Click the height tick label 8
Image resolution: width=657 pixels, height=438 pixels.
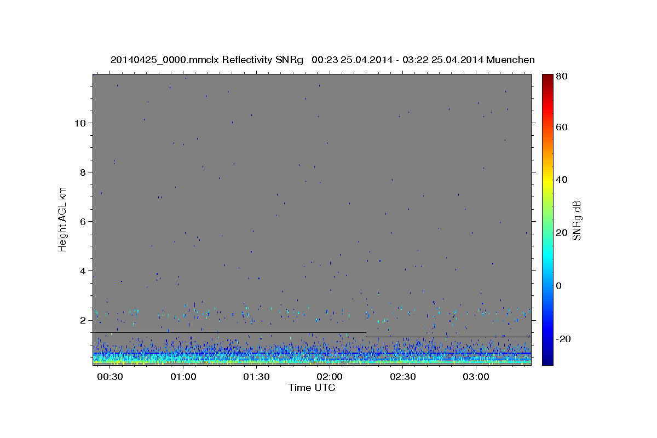pyautogui.click(x=83, y=172)
